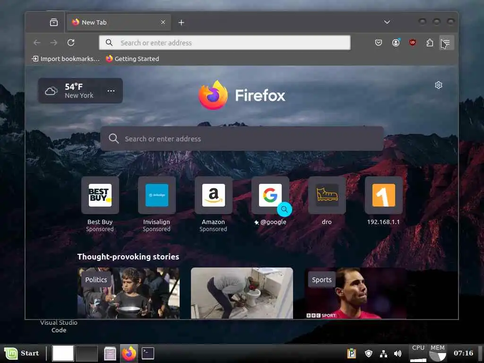484x363 pixels.
Task: Open the toilet repair story card
Action: (x=242, y=293)
